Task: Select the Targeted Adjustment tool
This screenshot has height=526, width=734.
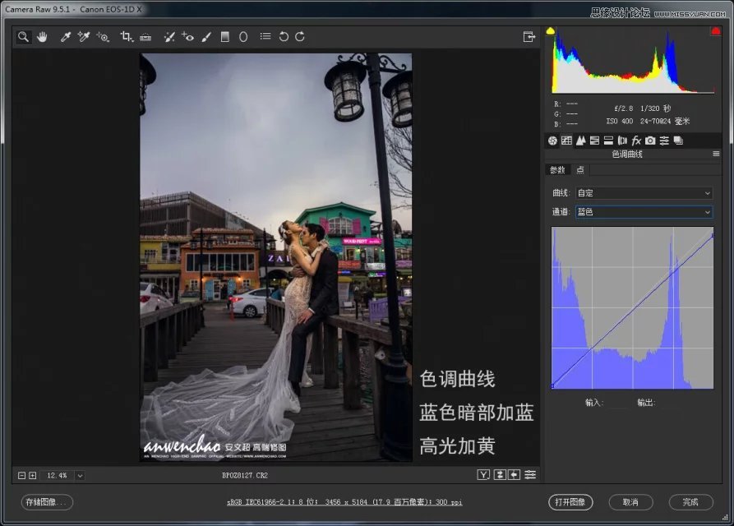Action: [103, 36]
